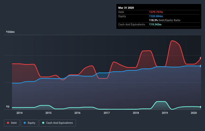Image resolution: width=205 pixels, height=131 pixels.
Task: Click the red Debt endpoint marker
Action: point(201,58)
